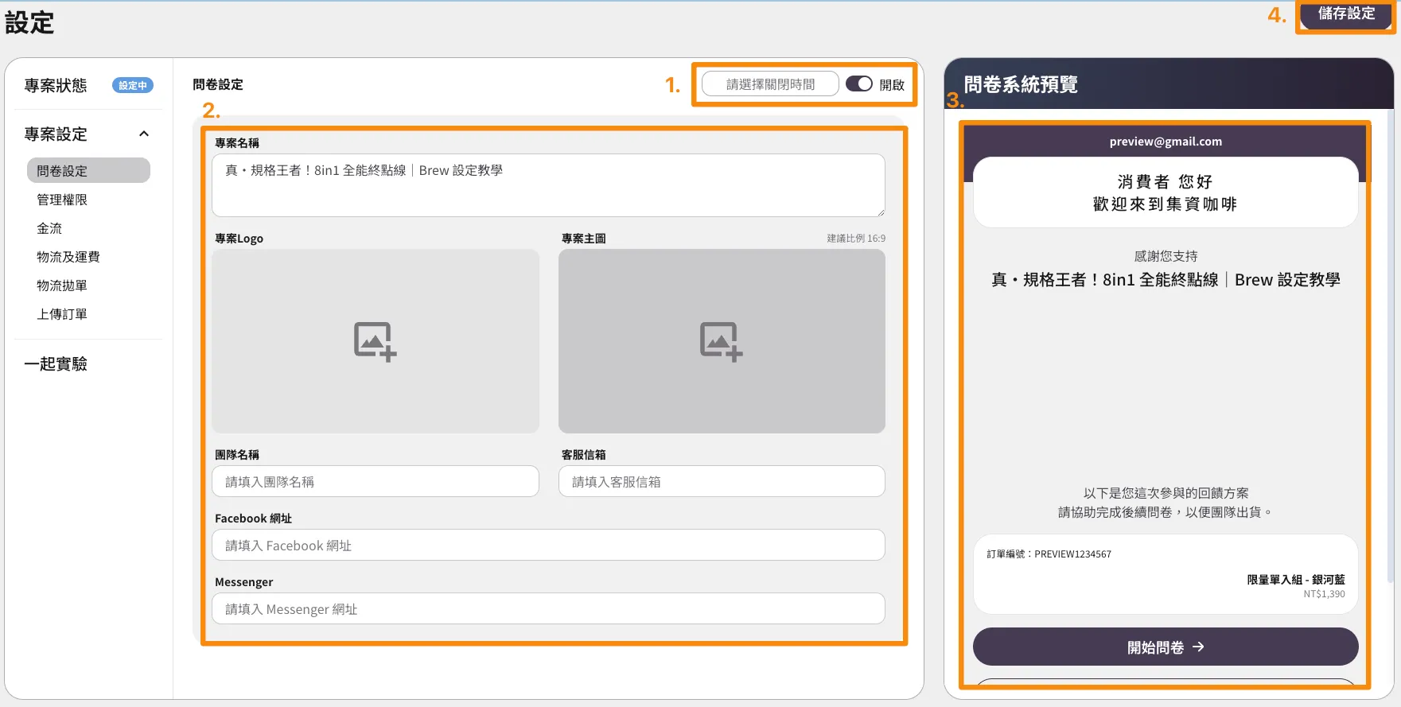Click the Facebook 網址 input field

click(x=548, y=546)
